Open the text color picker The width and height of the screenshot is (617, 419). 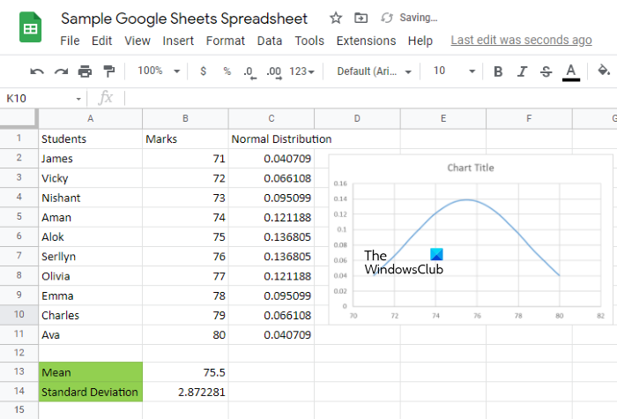tap(570, 71)
